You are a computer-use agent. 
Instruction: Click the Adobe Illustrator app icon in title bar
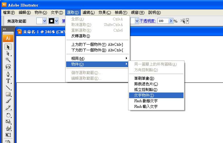[4, 5]
